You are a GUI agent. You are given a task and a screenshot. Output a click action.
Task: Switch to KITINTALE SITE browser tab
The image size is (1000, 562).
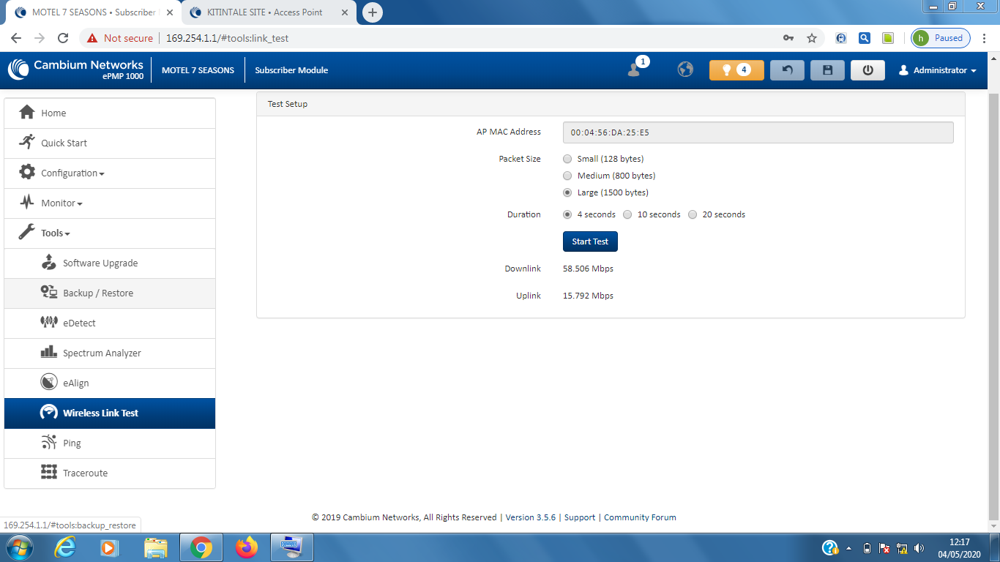tap(264, 12)
